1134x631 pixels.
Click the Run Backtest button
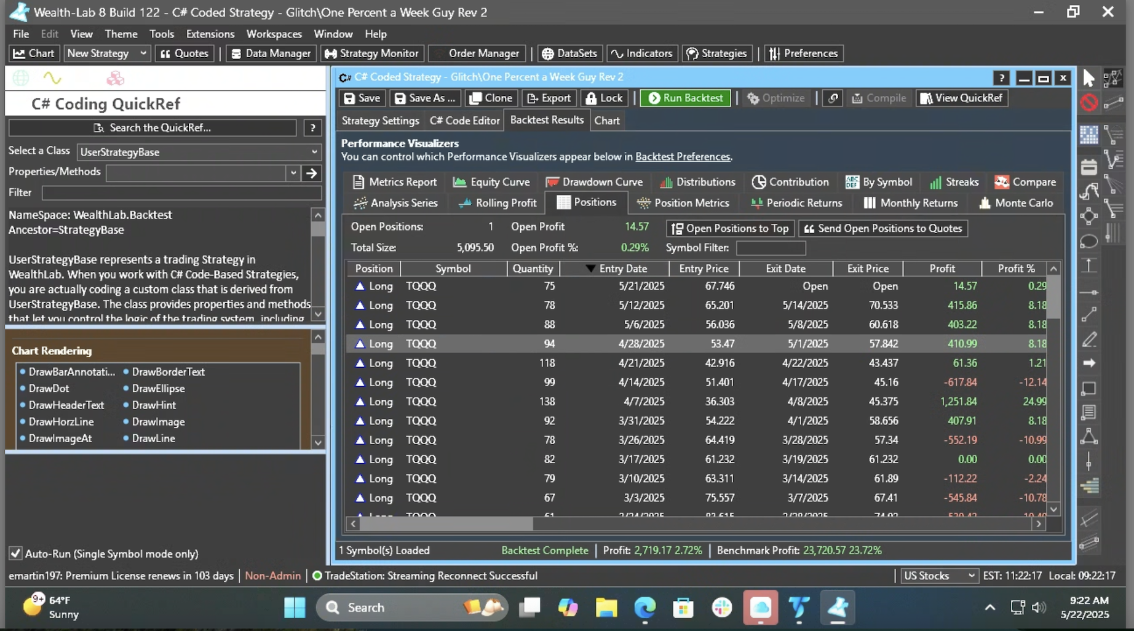pyautogui.click(x=685, y=98)
